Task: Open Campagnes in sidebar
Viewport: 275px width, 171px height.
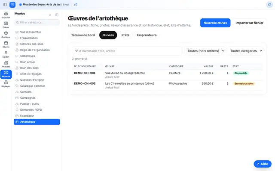Action: (37, 98)
